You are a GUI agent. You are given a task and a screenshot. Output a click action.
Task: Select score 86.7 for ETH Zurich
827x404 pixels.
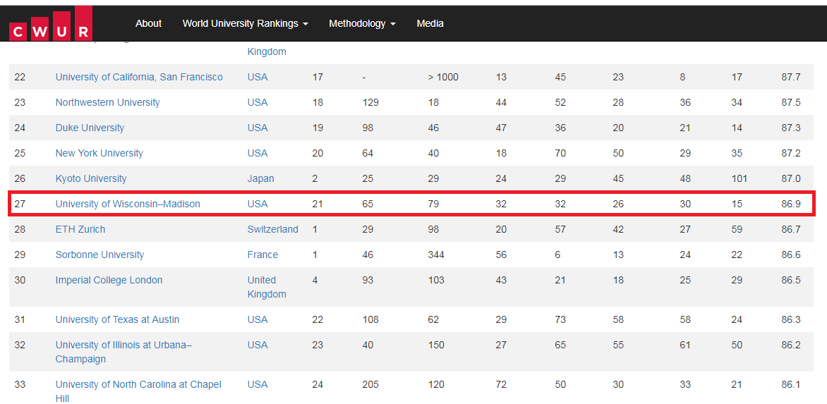coord(790,229)
